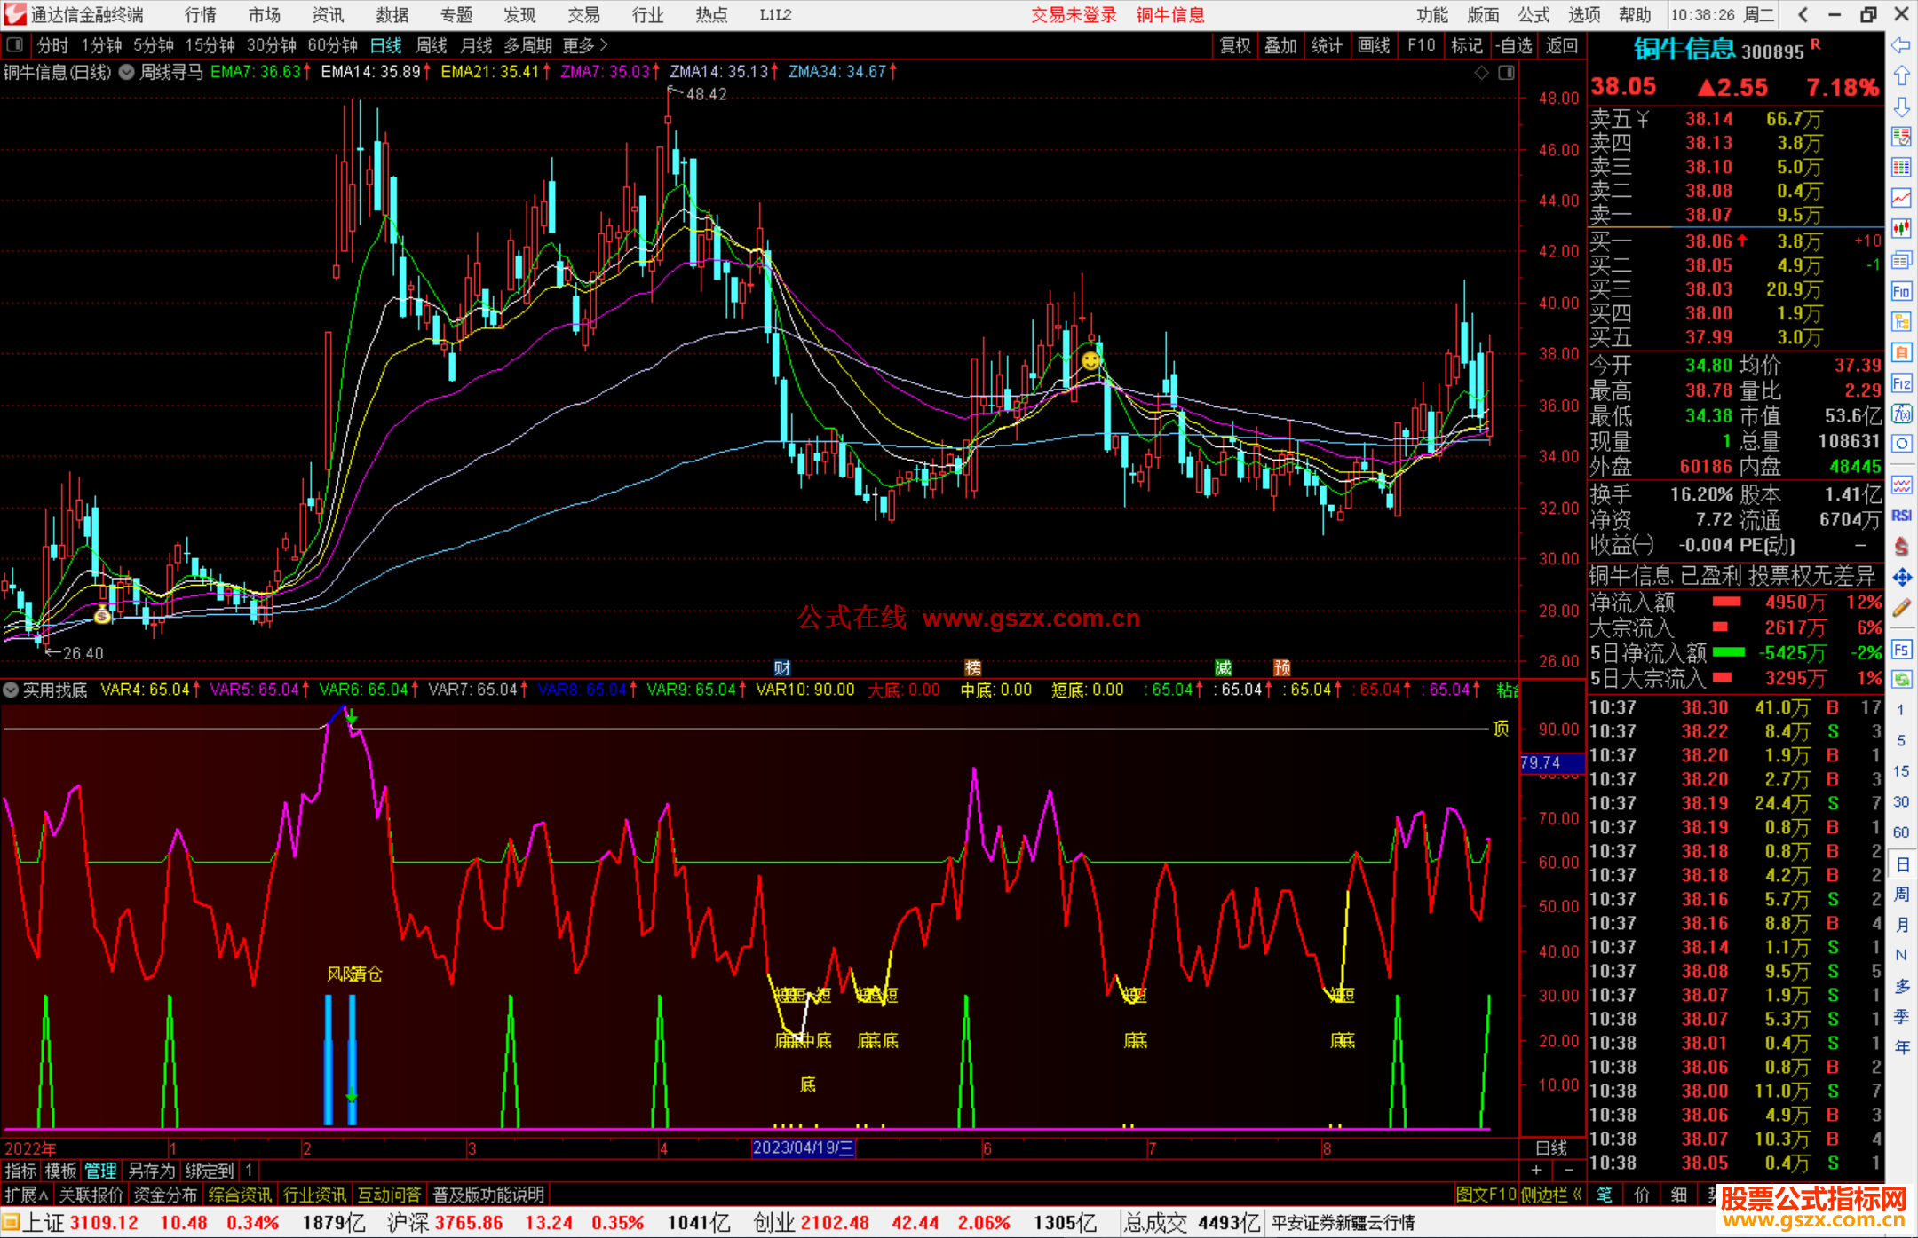Screen dimensions: 1918x1238
Task: Collapse the 侧边栏 sidebar chevron
Action: [x=1577, y=1195]
